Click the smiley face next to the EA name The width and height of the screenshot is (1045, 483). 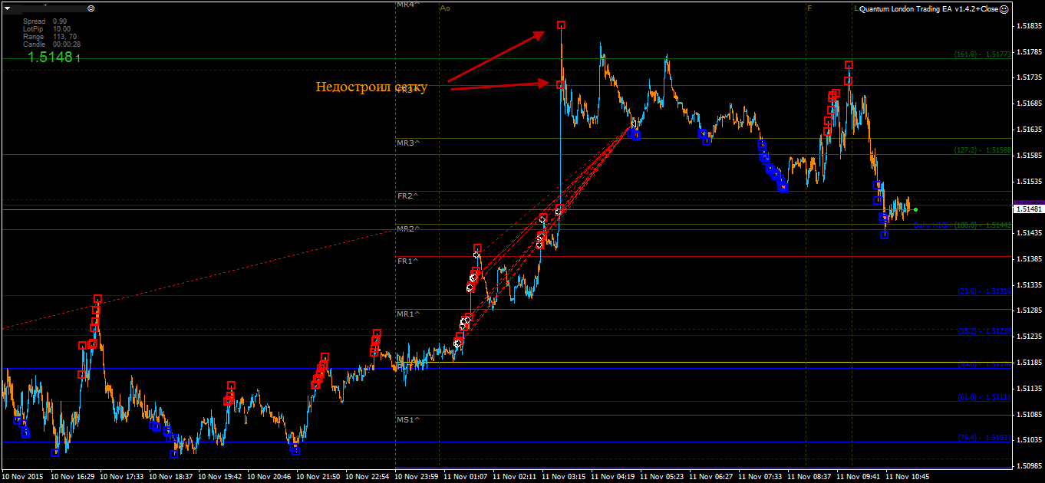tap(1005, 9)
